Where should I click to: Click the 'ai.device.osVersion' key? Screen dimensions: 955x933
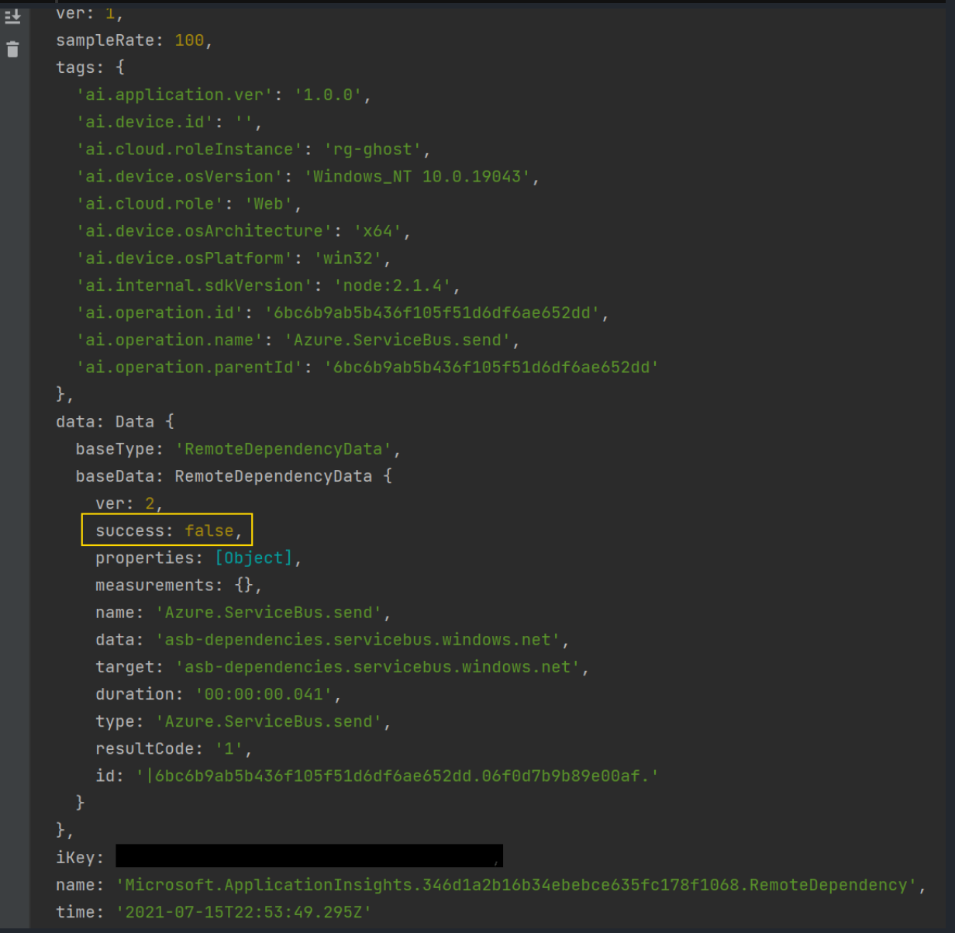point(179,176)
